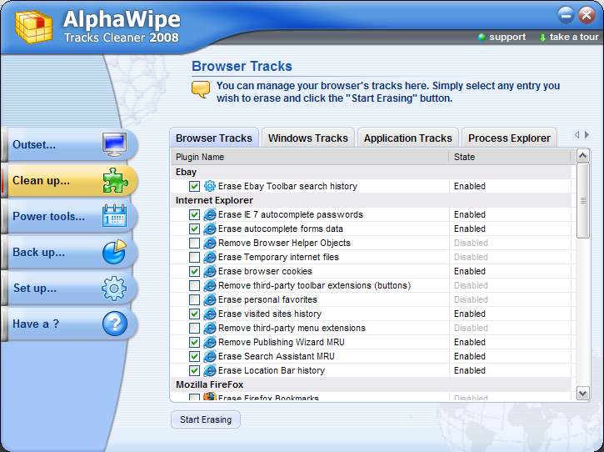The image size is (604, 452).
Task: Click IE icon beside Erase visited sites history
Action: point(210,314)
